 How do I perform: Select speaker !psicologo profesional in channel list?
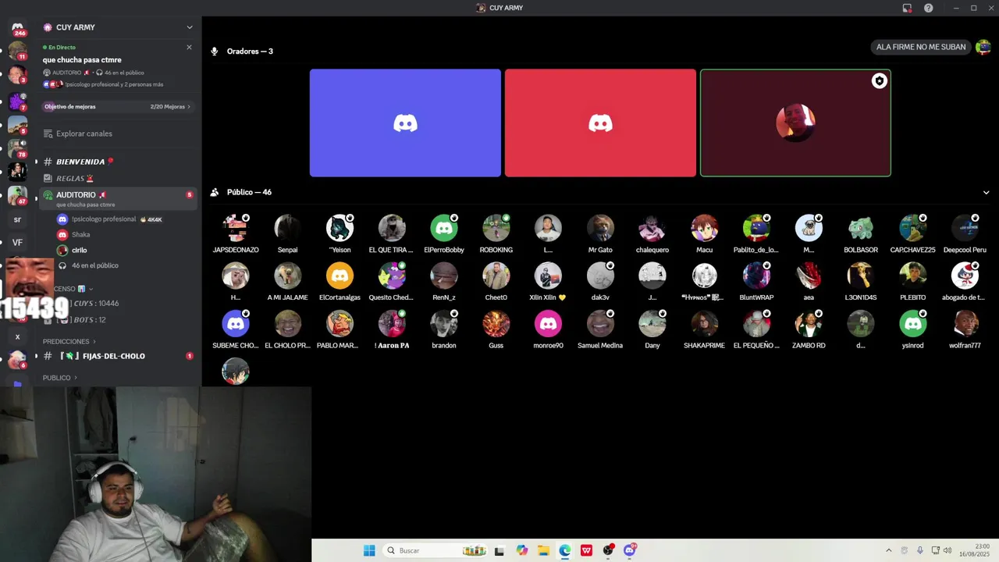point(109,219)
